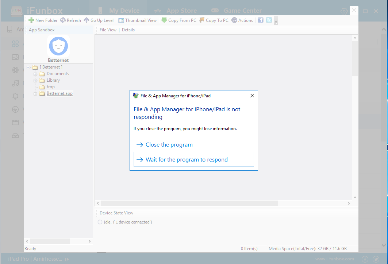Click the Facebook icon in bottom bar
Screen dimensions: 388x264
365,259
